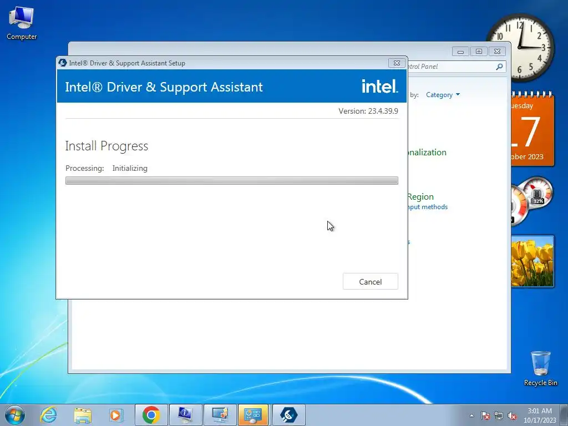This screenshot has height=426, width=568.
Task: Click the orange calendar gadget
Action: [x=532, y=129]
